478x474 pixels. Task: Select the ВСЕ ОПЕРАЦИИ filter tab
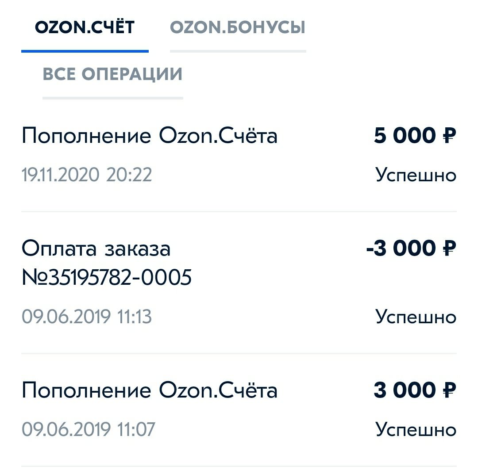112,74
